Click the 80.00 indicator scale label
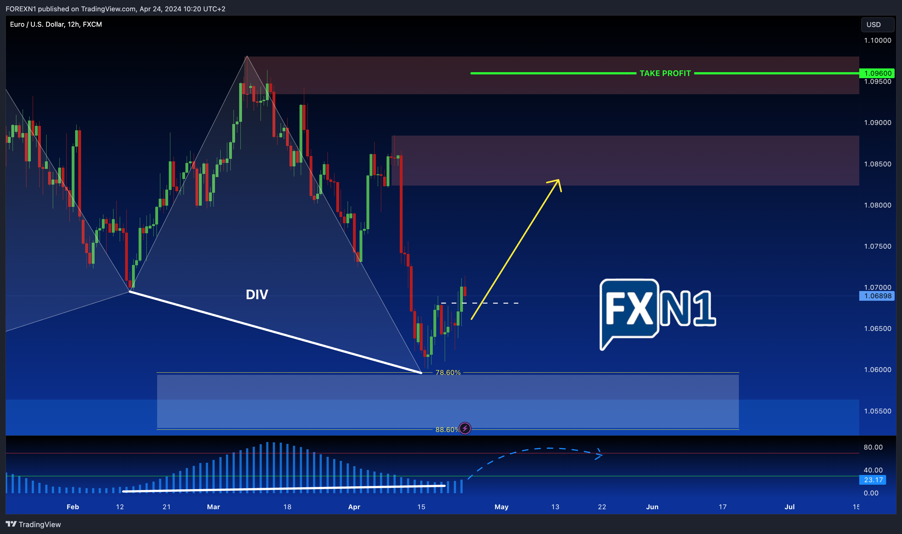 click(x=873, y=447)
